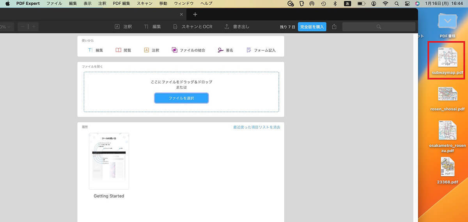
Task: Close the current tab with the X
Action: tap(181, 14)
